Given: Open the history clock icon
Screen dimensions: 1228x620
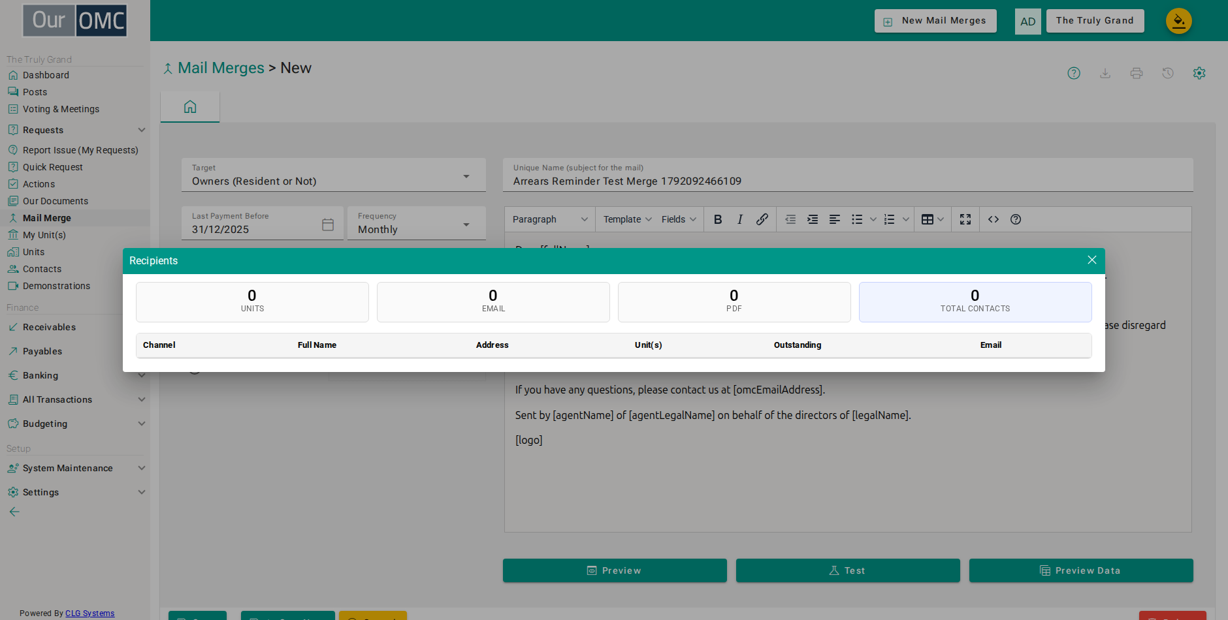Looking at the screenshot, I should (x=1168, y=73).
